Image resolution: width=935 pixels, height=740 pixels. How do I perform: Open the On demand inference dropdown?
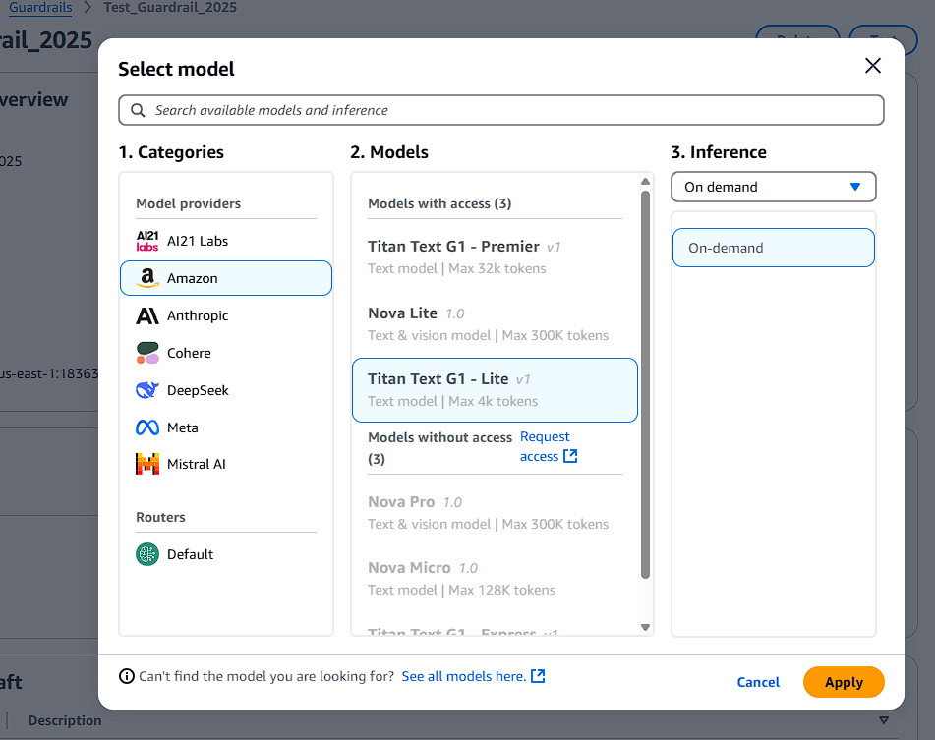click(774, 187)
